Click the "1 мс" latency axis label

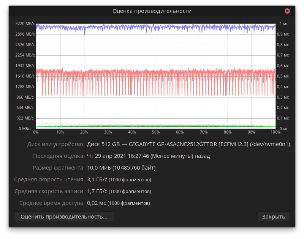pos(283,24)
